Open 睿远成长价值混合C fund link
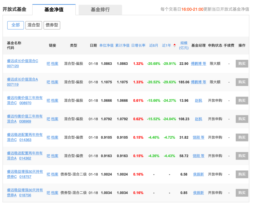The image size is (253, 205). [x=22, y=61]
